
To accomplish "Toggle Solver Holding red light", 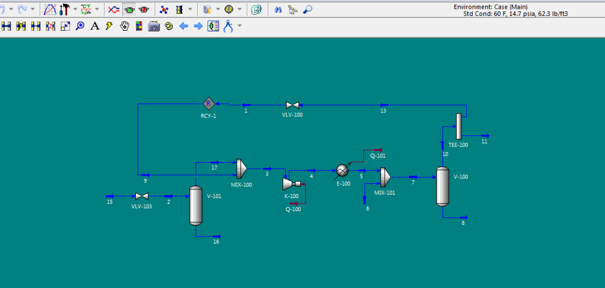I will point(144,9).
